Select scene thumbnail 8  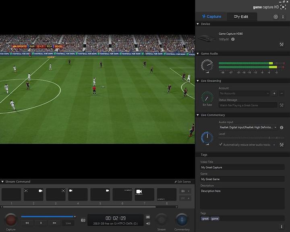(x=167, y=195)
